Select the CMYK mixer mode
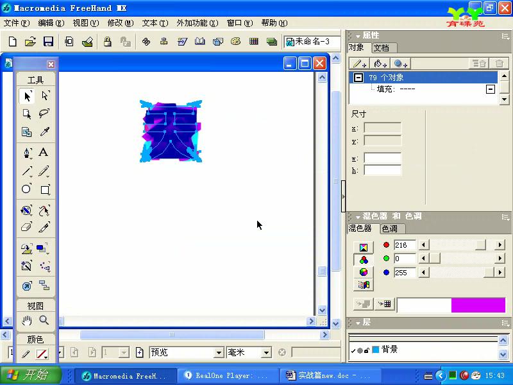The image size is (513, 385). pyautogui.click(x=364, y=248)
